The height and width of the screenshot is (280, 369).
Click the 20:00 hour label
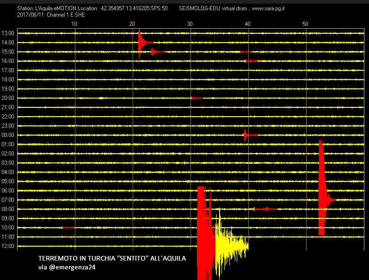8,98
